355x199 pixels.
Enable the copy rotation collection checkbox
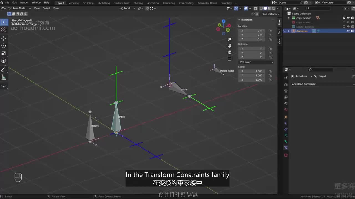(x=344, y=22)
